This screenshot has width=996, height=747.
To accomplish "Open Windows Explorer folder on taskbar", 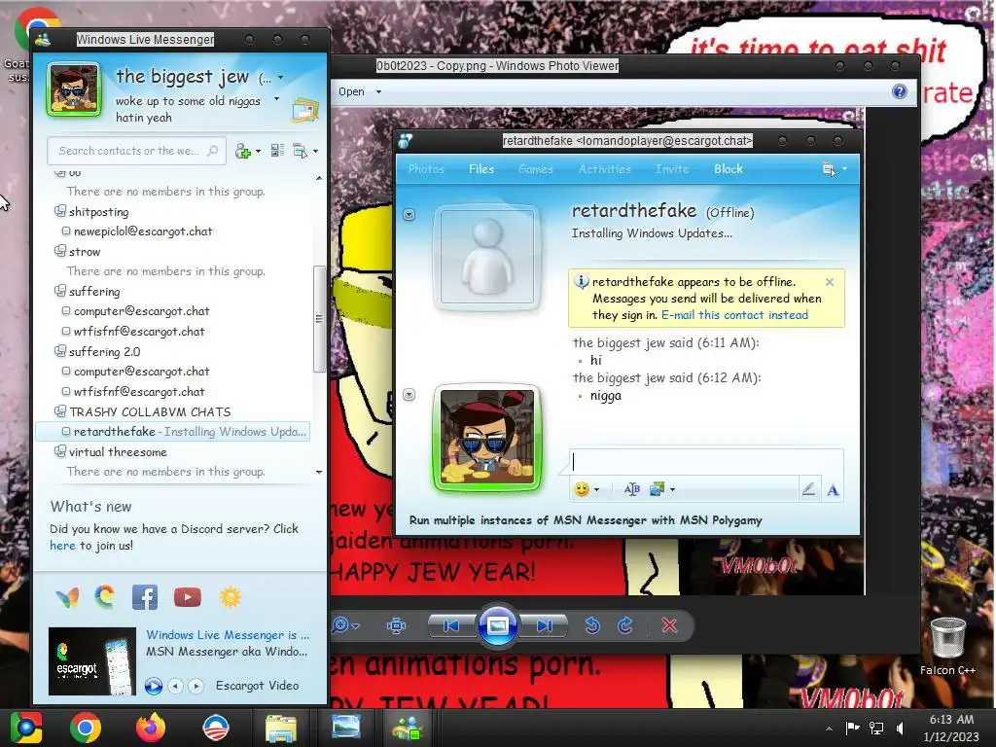I will click(x=281, y=728).
